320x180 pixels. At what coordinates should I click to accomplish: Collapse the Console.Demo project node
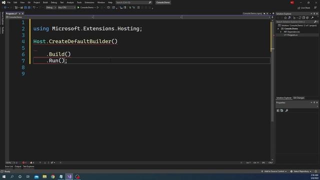(x=278, y=29)
